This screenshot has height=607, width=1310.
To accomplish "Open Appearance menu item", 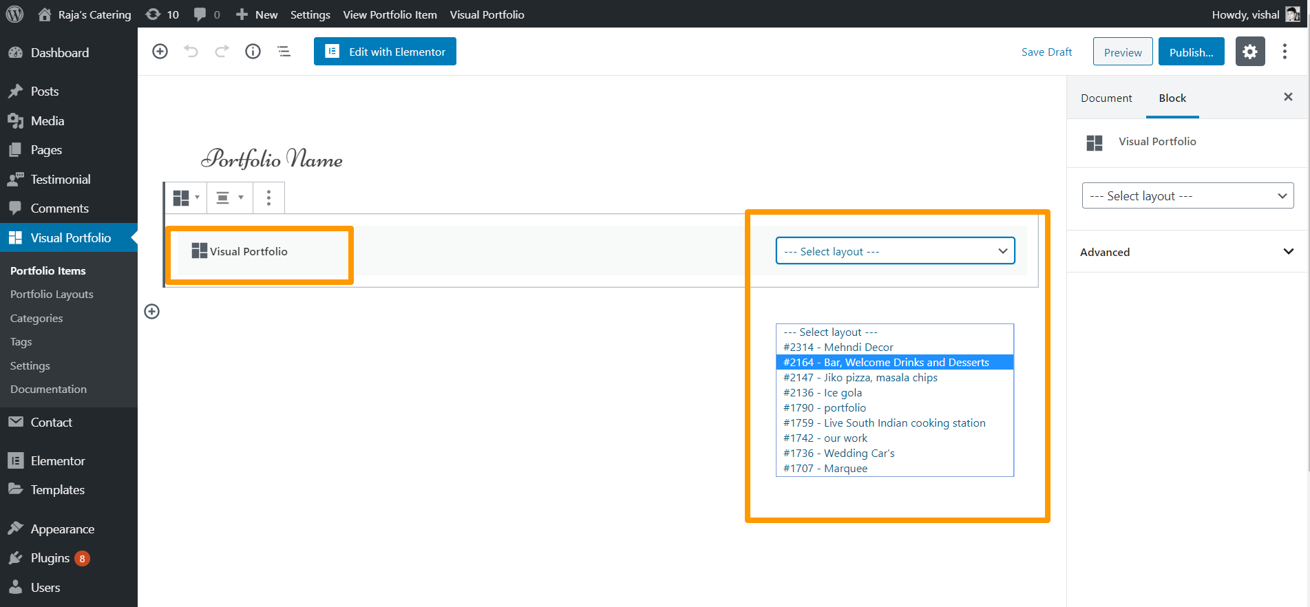I will 69,529.
